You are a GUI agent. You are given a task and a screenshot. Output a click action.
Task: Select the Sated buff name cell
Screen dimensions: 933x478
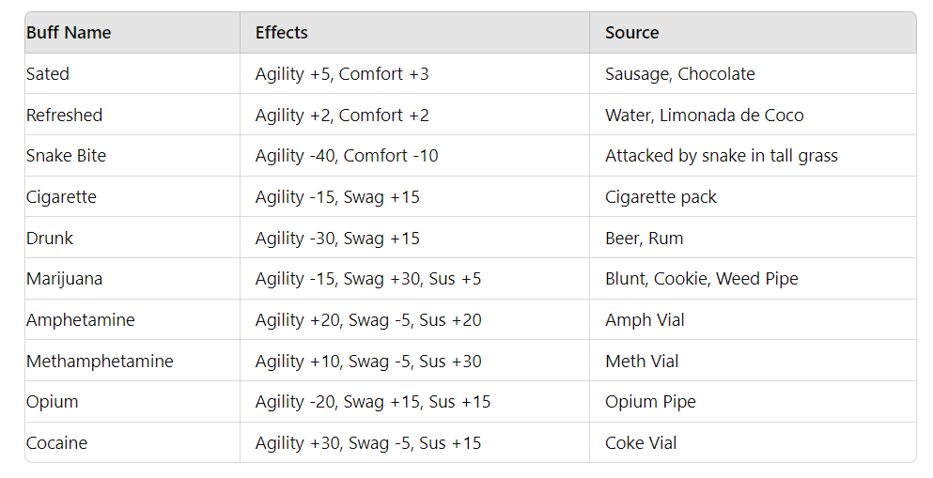click(48, 74)
